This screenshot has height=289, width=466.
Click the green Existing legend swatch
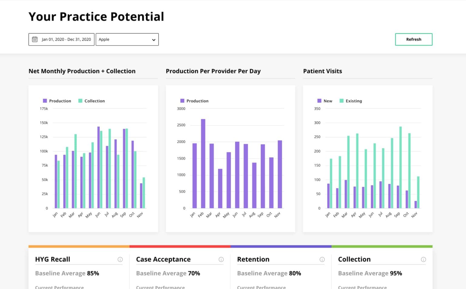[341, 101]
